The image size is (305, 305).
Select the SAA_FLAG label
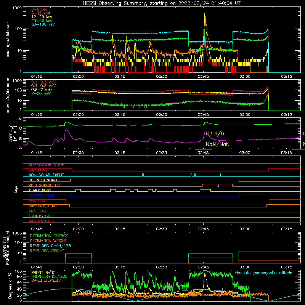[37, 201]
